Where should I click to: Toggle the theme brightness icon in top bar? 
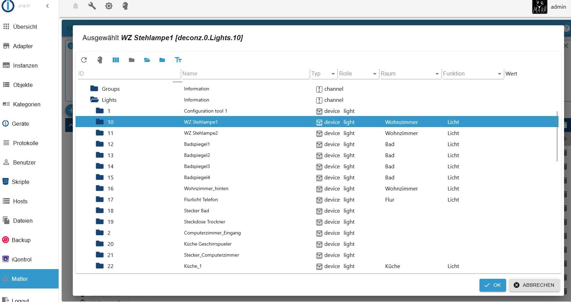click(109, 6)
